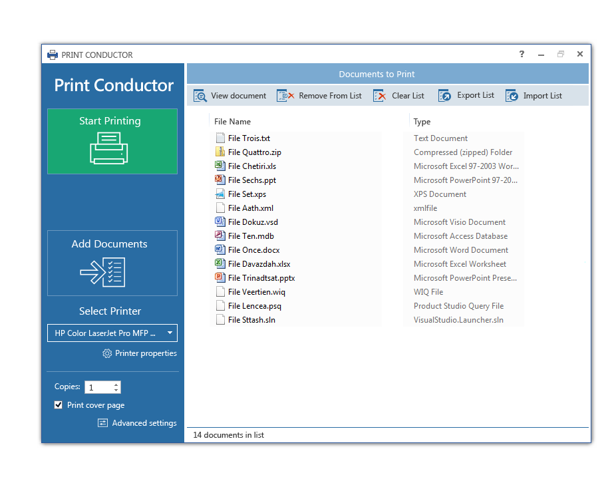Click the Start Printing label
Image resolution: width=612 pixels, height=479 pixels.
coord(110,121)
